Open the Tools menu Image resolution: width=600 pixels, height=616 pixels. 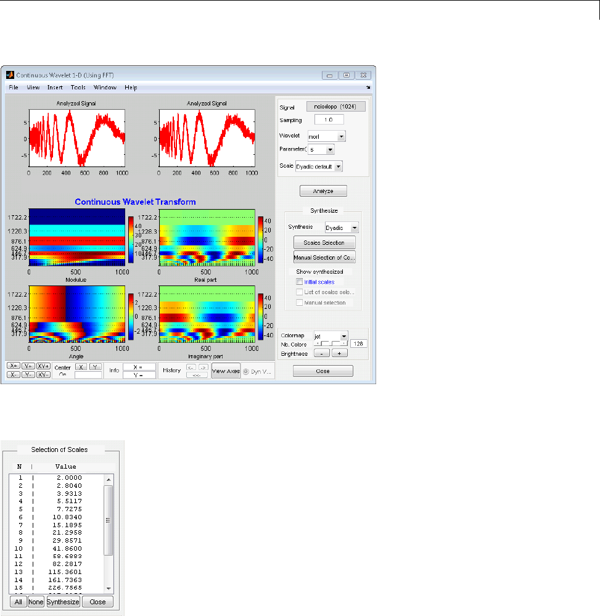(x=78, y=88)
